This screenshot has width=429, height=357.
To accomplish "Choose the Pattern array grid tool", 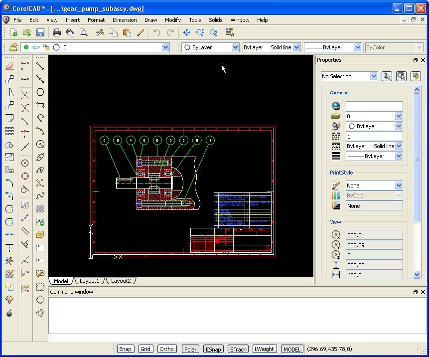I will 9,131.
